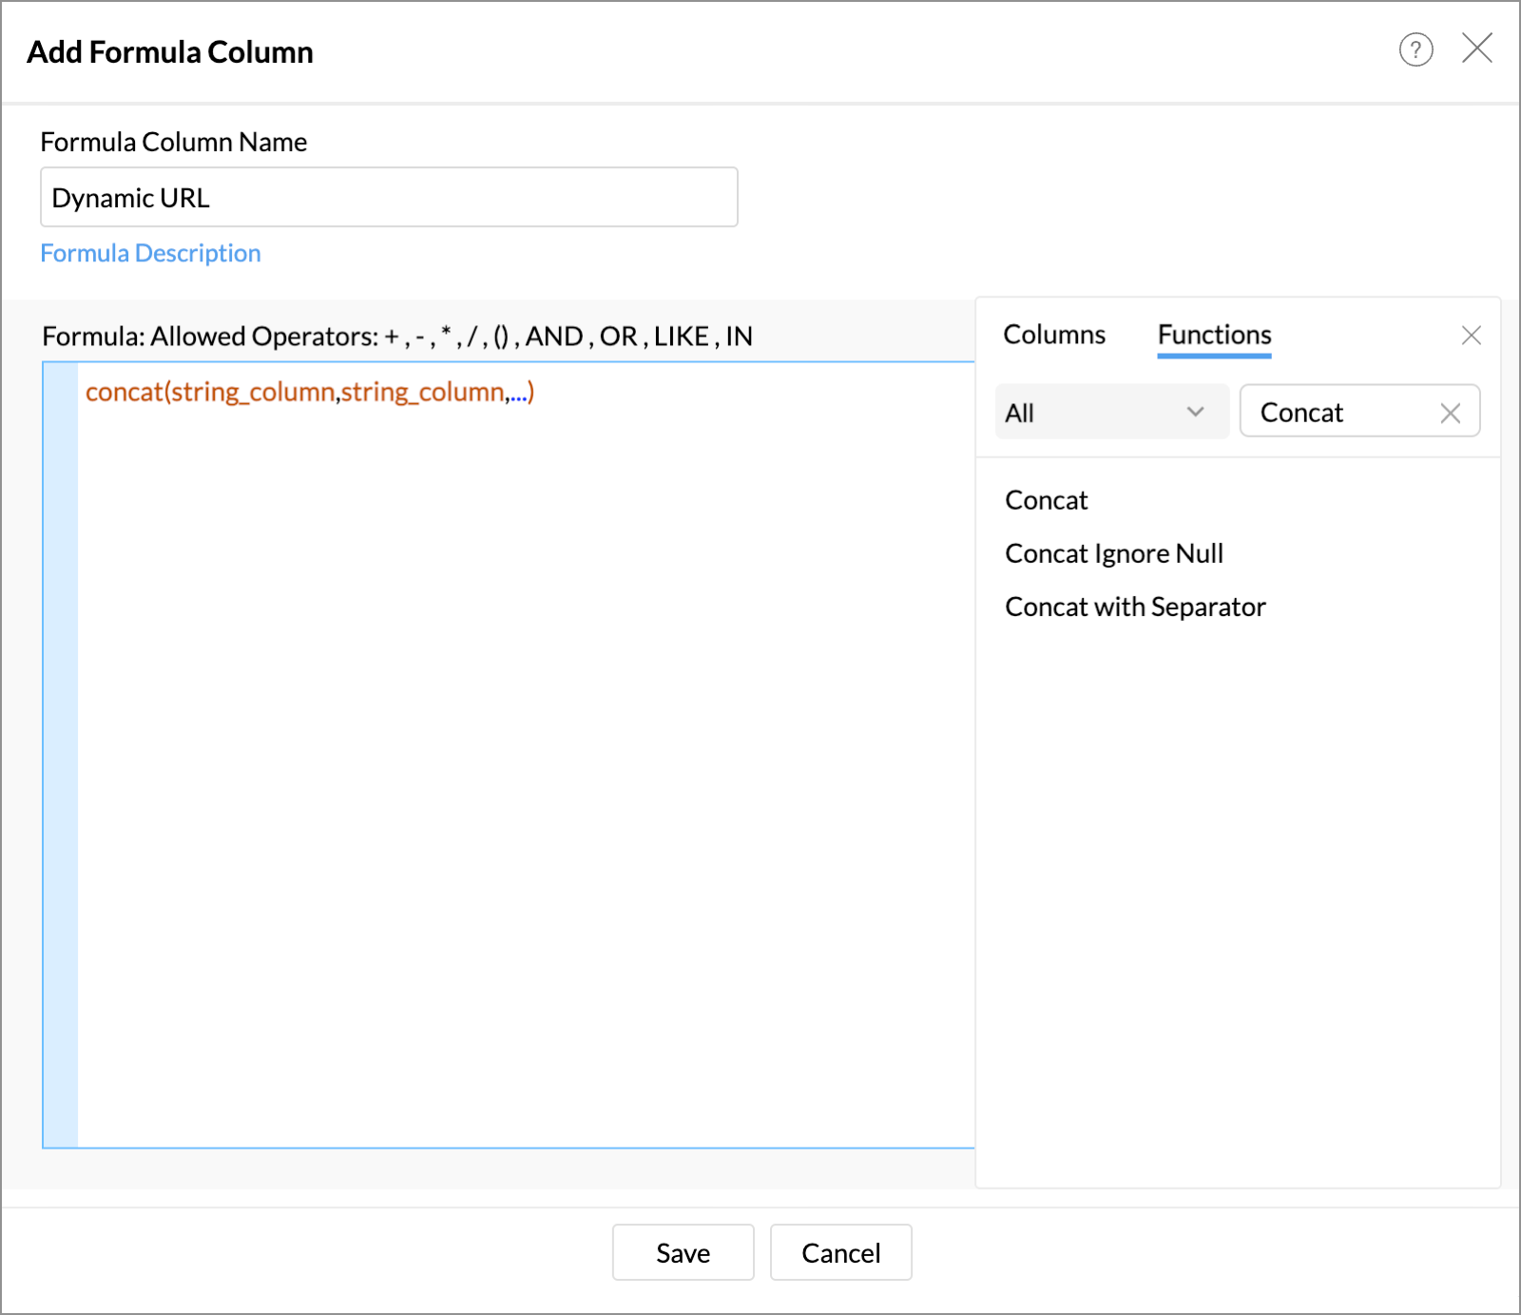Close the Add Formula Column dialog
The width and height of the screenshot is (1521, 1315).
pos(1476,48)
